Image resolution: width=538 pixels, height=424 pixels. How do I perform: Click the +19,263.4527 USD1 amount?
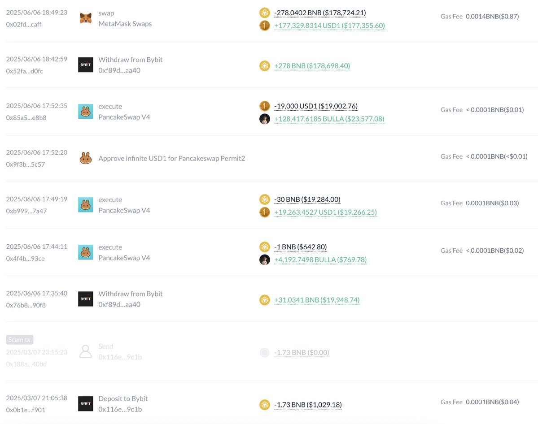point(326,212)
